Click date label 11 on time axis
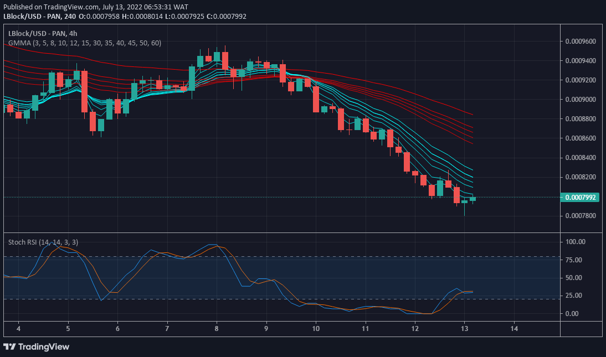606x357 pixels. (x=365, y=328)
